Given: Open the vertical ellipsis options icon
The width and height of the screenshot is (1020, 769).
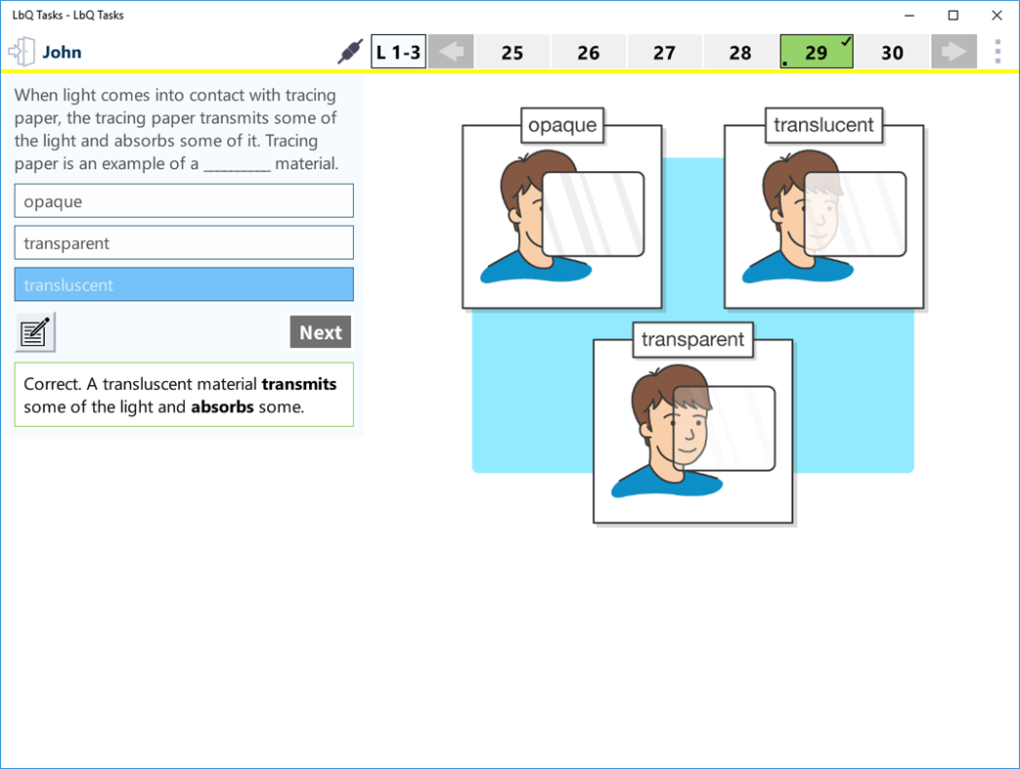Looking at the screenshot, I should tap(998, 51).
